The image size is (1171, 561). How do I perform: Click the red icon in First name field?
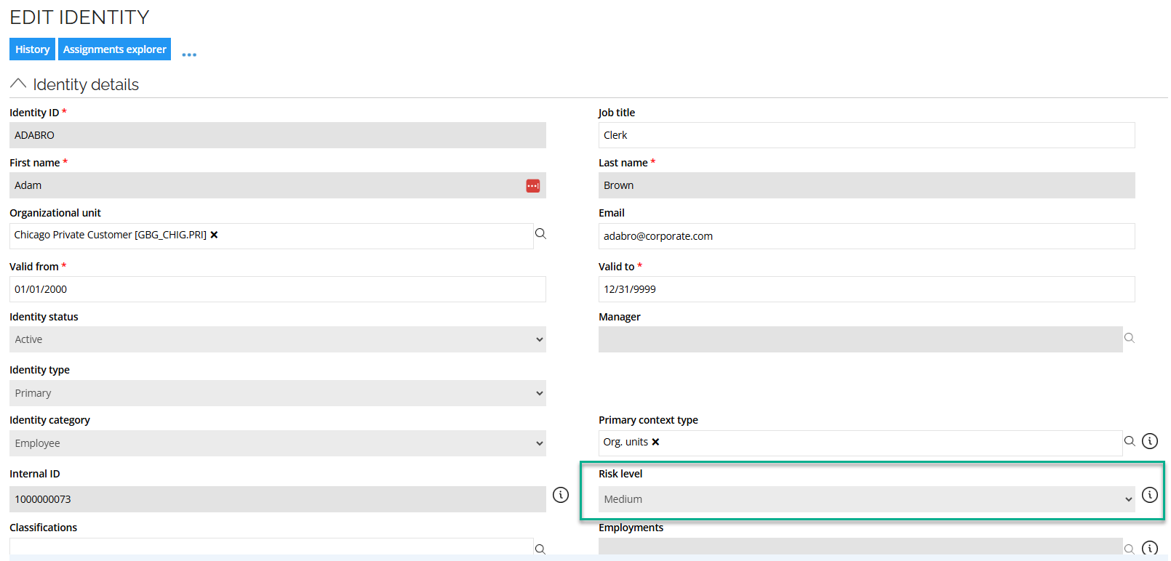pyautogui.click(x=532, y=186)
